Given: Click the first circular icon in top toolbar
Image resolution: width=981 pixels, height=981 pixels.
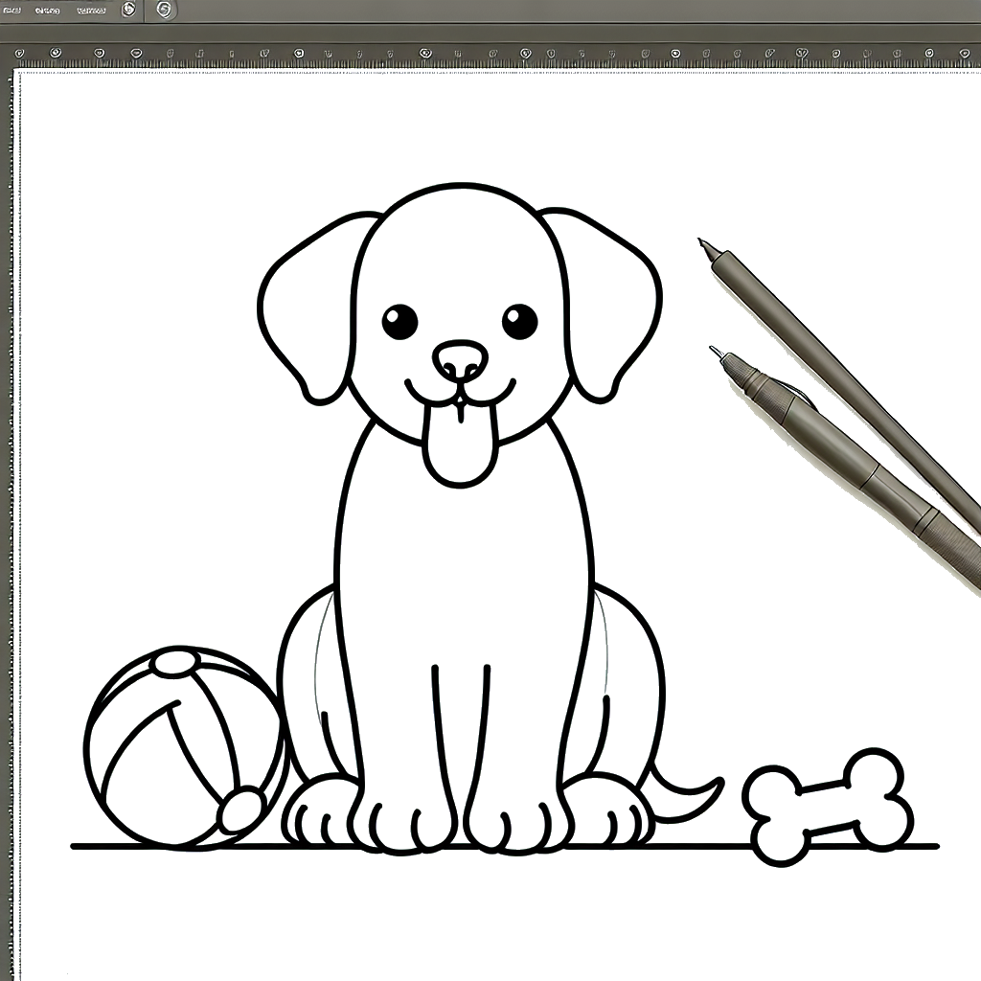Looking at the screenshot, I should (x=128, y=10).
